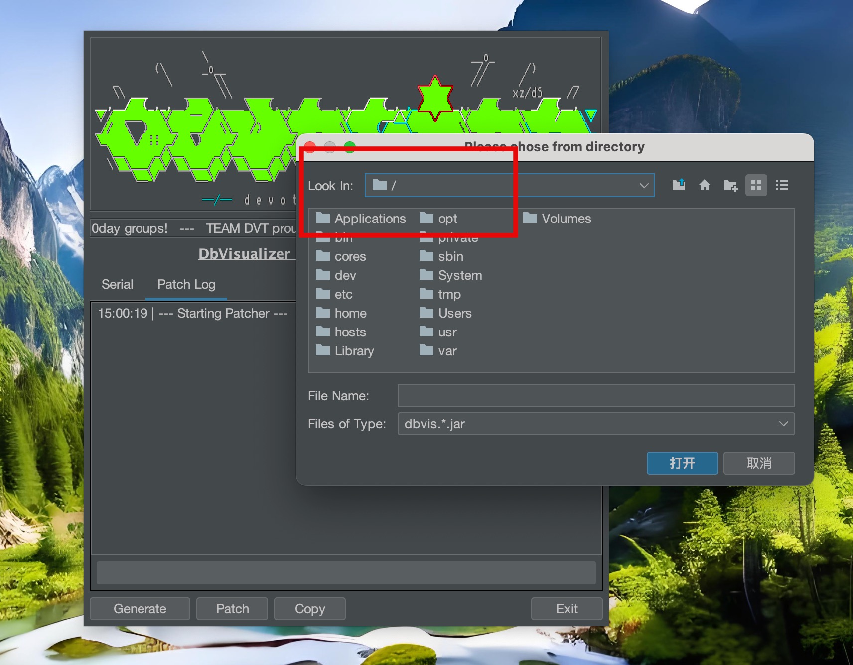Switch to the Serial tab

(118, 284)
